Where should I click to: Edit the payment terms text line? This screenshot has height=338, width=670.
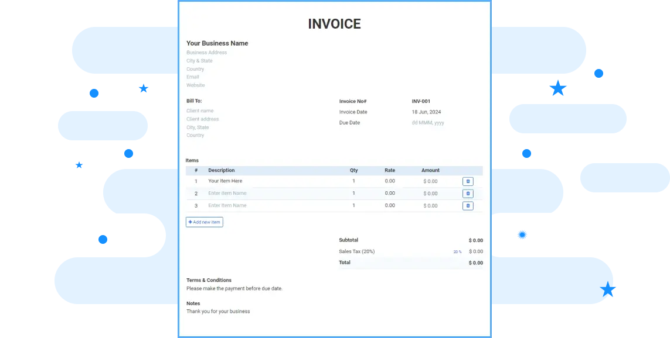234,288
